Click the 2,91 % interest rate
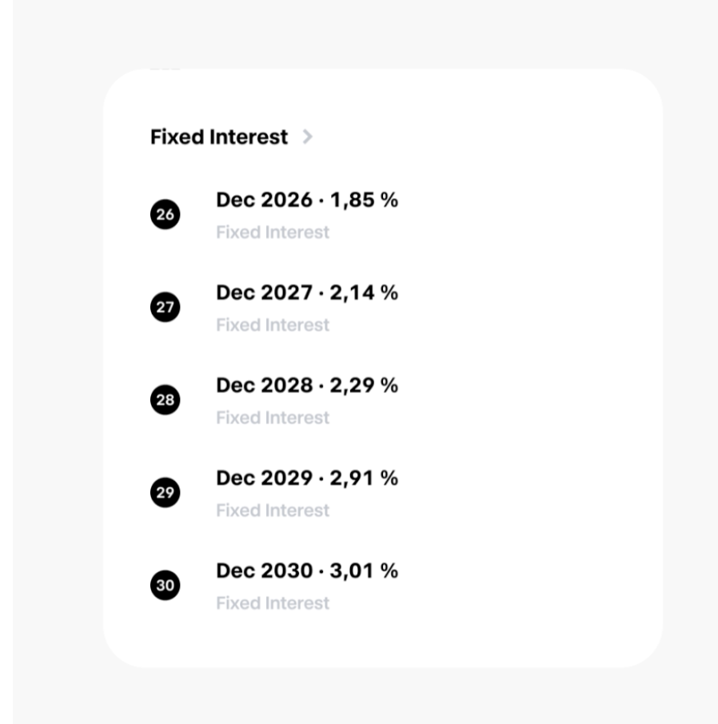Image resolution: width=718 pixels, height=724 pixels. coord(364,478)
